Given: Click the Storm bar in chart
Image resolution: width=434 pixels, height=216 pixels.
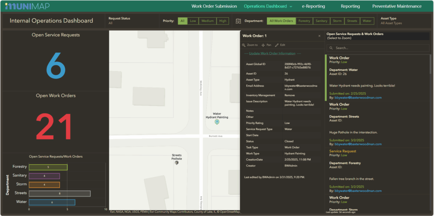Looking at the screenshot, I should [x=44, y=185].
